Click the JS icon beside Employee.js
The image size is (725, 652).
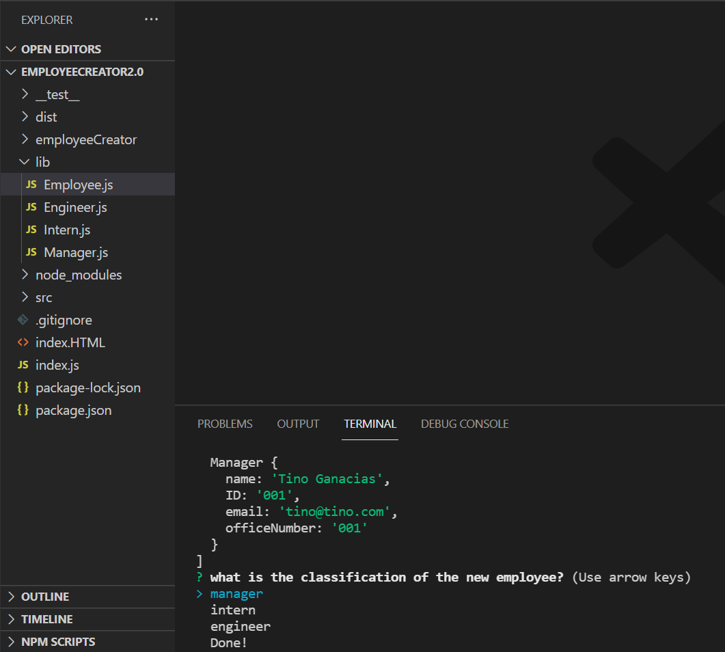(x=31, y=185)
